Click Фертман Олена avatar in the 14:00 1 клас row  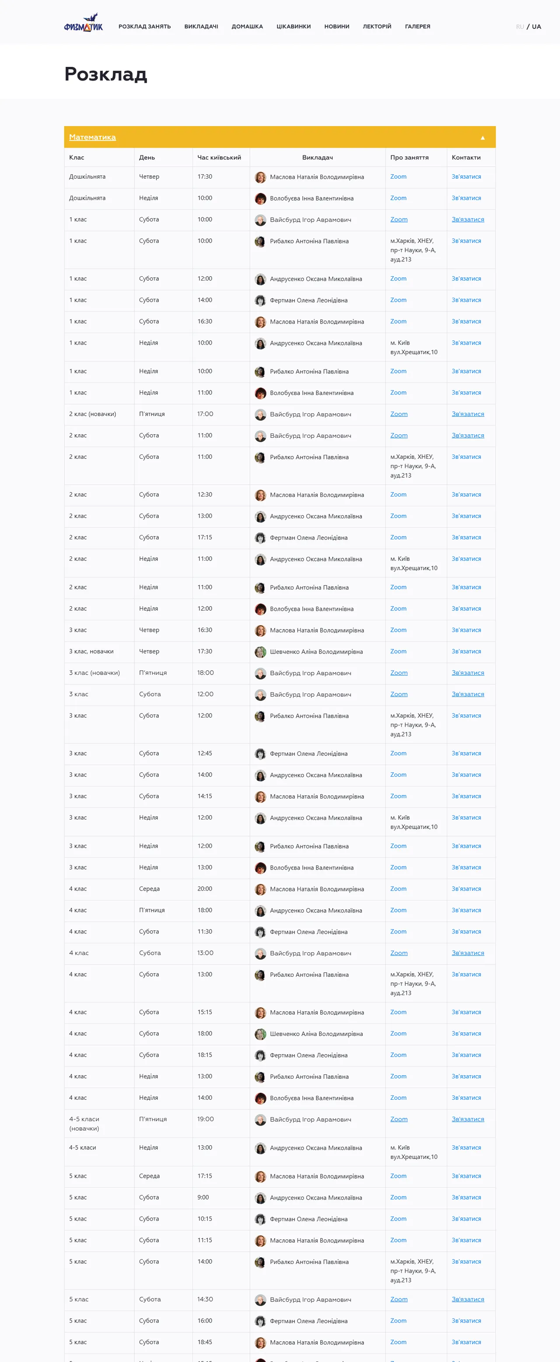[260, 300]
